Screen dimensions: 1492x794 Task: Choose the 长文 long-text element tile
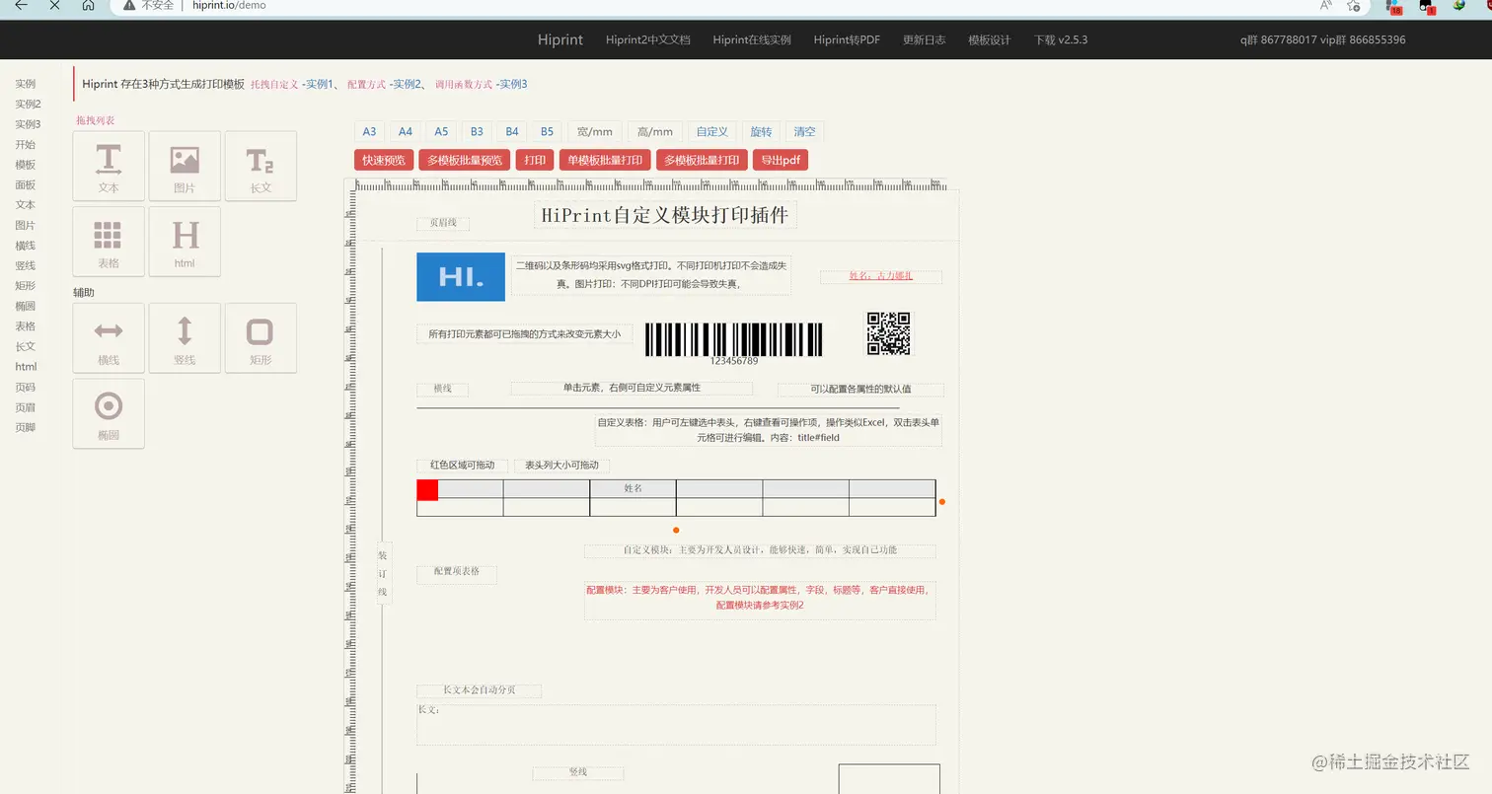[261, 166]
